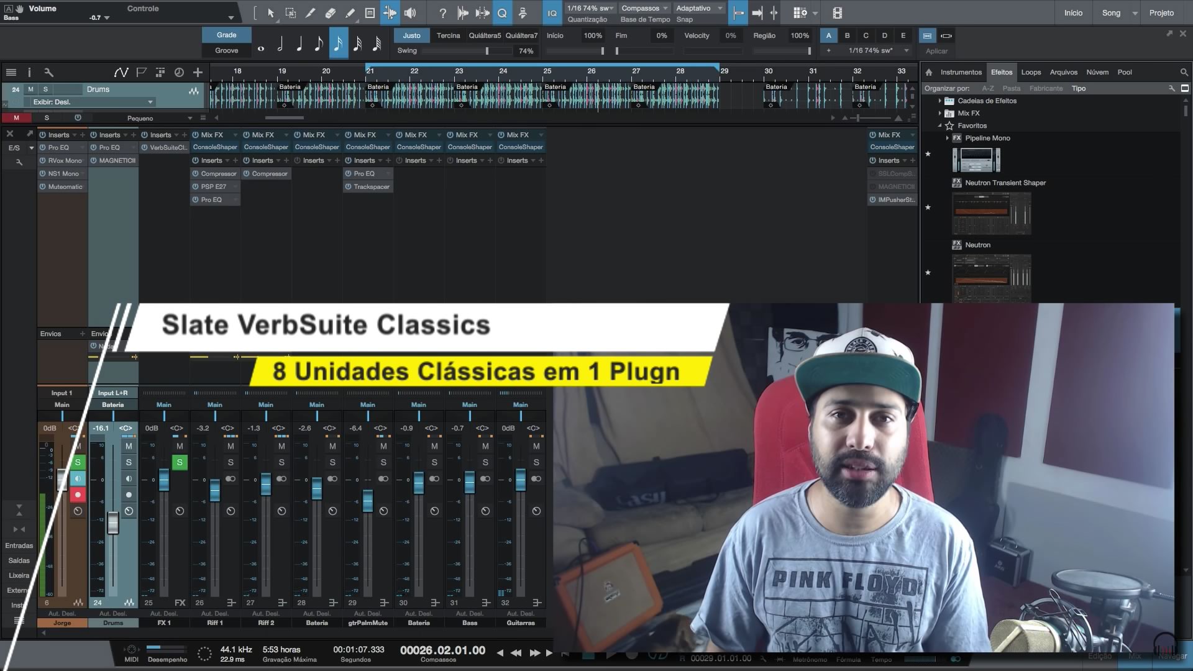
Task: Open the Exibir: Desl. dropdown
Action: [93, 102]
